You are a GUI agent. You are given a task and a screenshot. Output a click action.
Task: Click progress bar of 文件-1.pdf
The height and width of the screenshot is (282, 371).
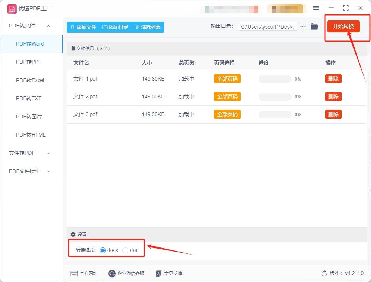275,79
